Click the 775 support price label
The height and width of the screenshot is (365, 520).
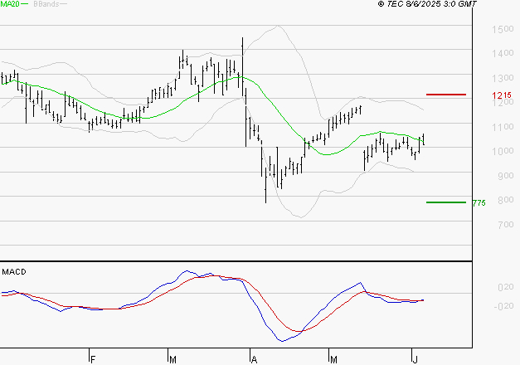tap(479, 202)
